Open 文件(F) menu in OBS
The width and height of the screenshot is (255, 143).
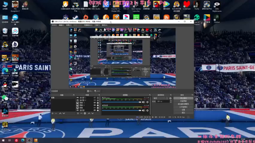(54, 25)
